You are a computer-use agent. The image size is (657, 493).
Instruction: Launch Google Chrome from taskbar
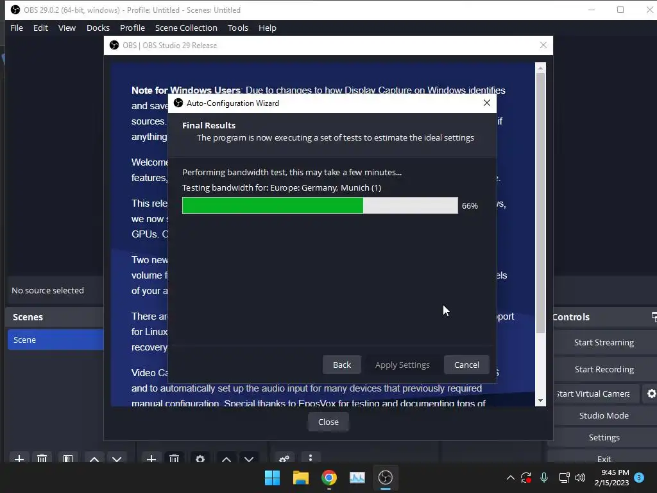tap(329, 478)
